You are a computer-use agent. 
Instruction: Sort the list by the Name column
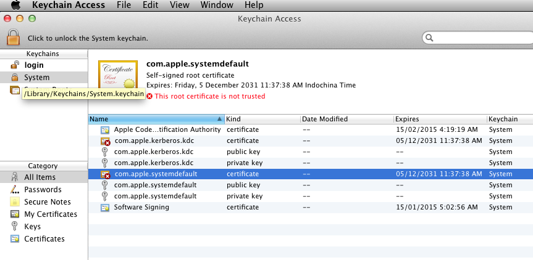click(154, 119)
